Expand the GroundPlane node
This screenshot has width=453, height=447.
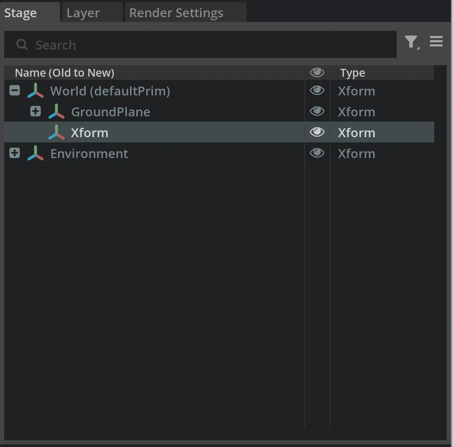pyautogui.click(x=36, y=111)
